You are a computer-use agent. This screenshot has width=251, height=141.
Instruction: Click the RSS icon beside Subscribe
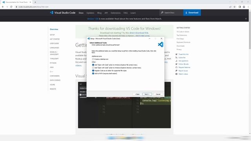click(176, 58)
